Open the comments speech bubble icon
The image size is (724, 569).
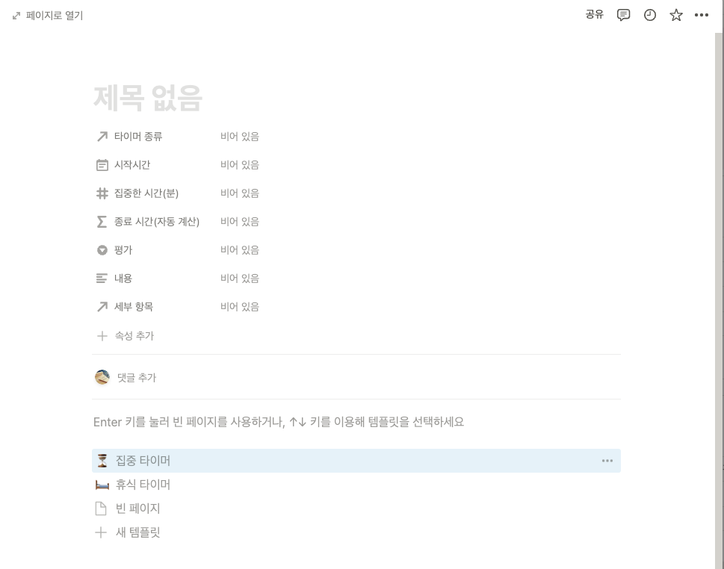623,15
